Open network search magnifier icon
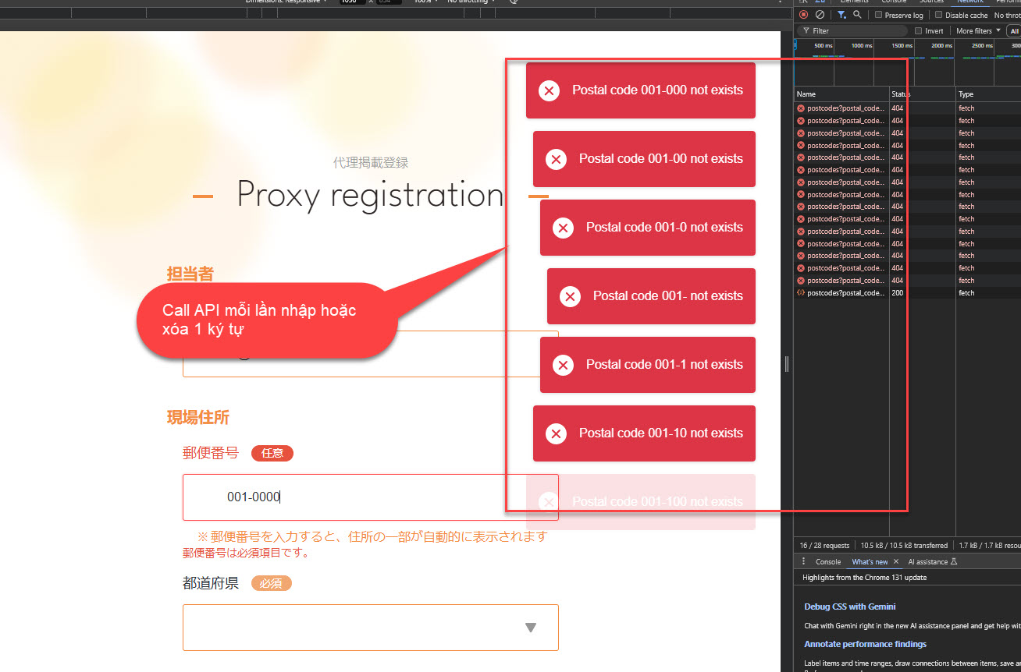 [x=857, y=15]
